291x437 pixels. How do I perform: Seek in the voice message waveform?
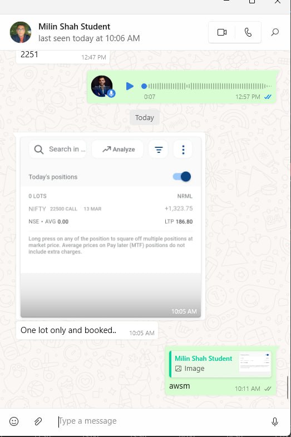click(207, 86)
